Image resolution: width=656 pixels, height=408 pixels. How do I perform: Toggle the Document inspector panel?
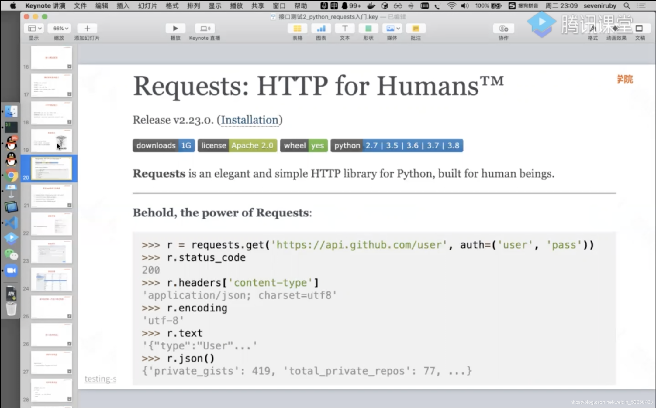pos(639,29)
